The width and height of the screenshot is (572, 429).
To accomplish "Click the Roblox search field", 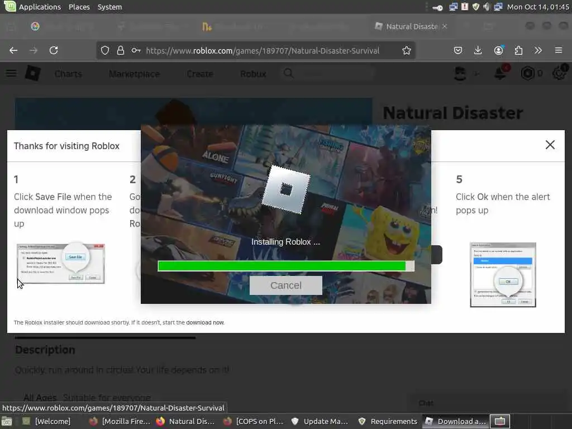I will (328, 74).
